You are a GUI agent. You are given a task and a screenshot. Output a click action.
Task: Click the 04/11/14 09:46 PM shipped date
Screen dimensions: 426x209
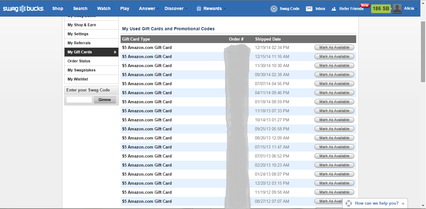tap(272, 93)
